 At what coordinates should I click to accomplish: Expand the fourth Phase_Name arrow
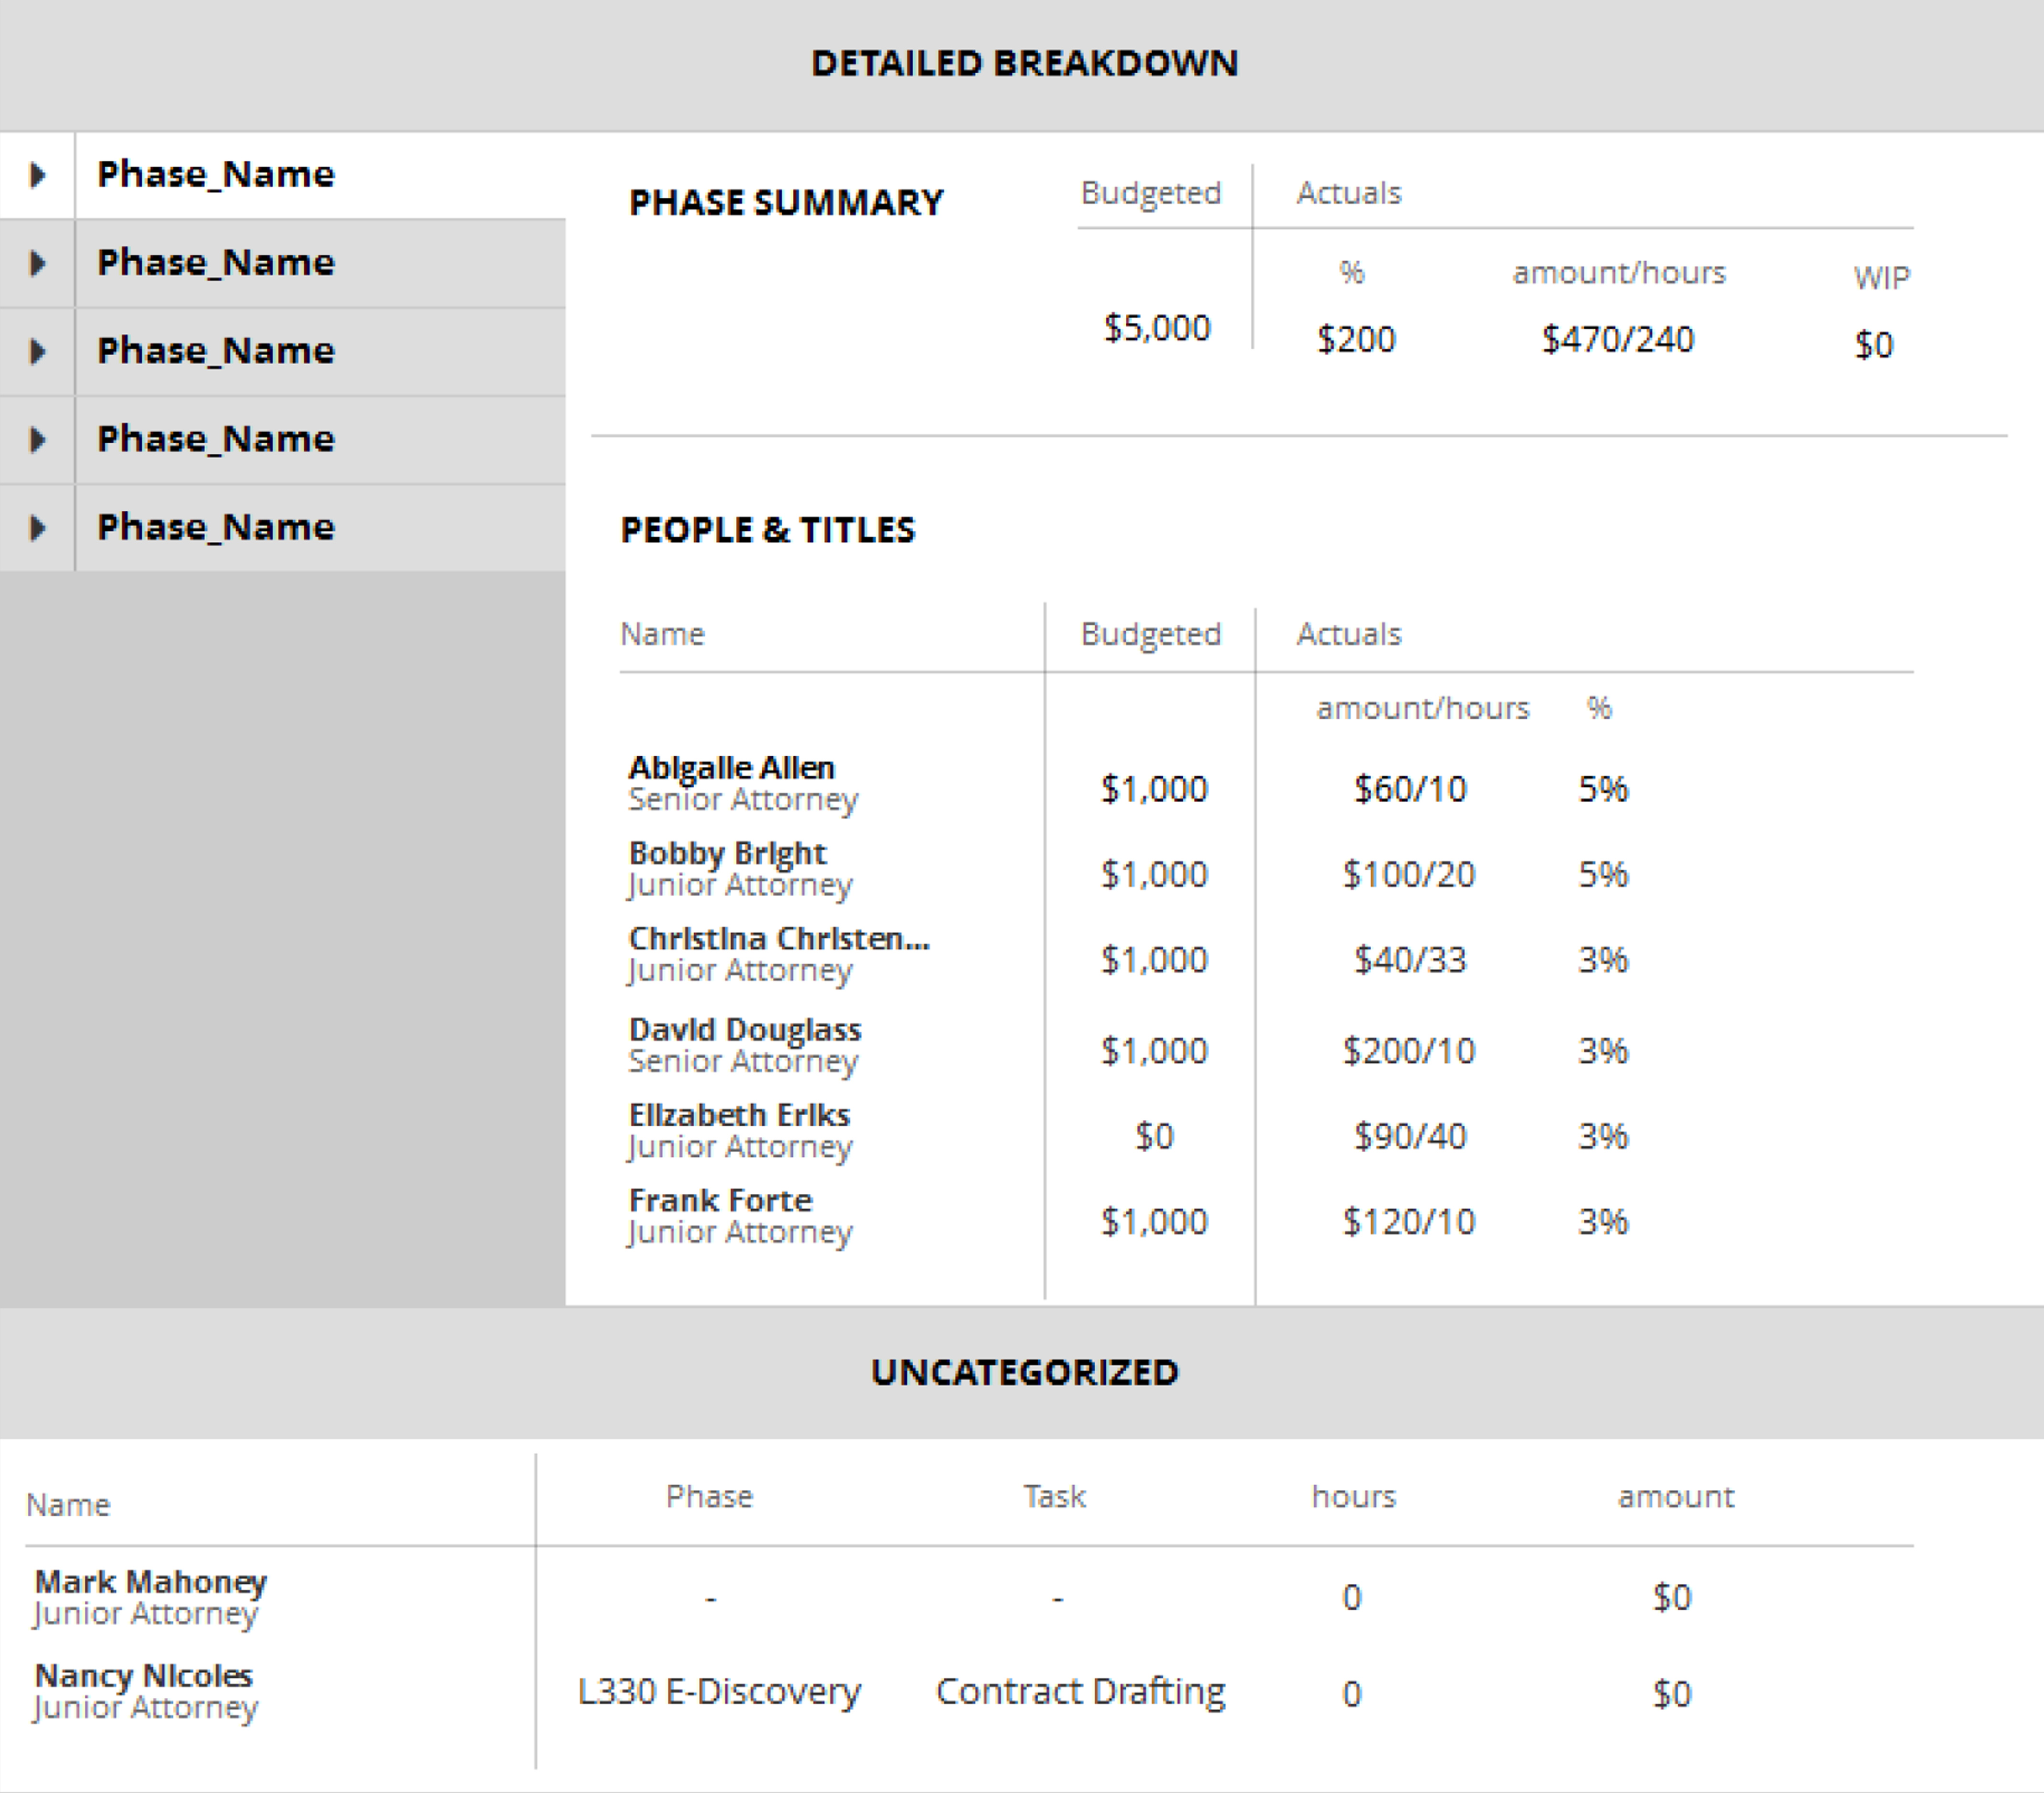(37, 439)
